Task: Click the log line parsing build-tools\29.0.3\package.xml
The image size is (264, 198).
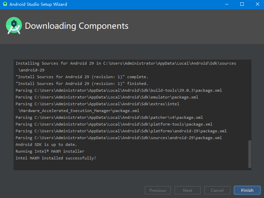Action: 119,90
